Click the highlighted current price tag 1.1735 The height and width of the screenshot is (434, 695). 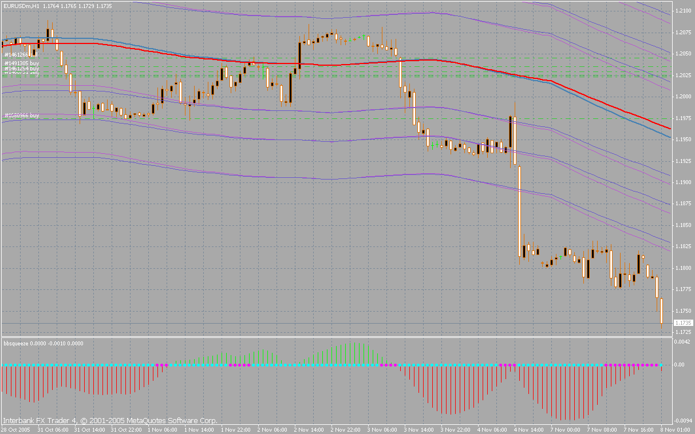pyautogui.click(x=684, y=323)
